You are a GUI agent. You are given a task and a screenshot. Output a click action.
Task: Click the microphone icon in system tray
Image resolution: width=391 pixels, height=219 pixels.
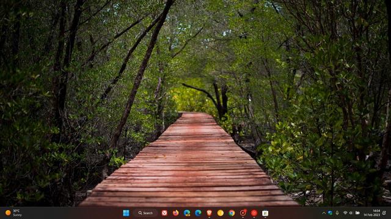pyautogui.click(x=337, y=213)
